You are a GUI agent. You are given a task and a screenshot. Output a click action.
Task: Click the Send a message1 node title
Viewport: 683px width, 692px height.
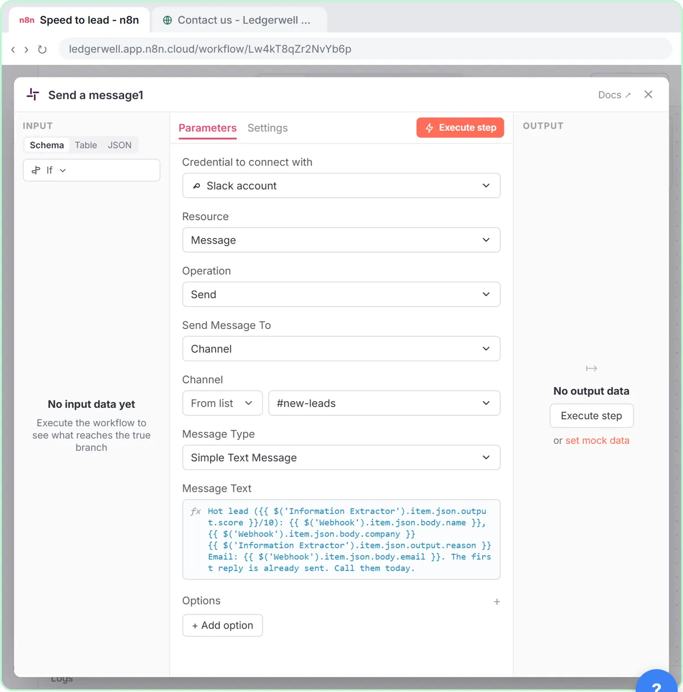click(x=96, y=95)
